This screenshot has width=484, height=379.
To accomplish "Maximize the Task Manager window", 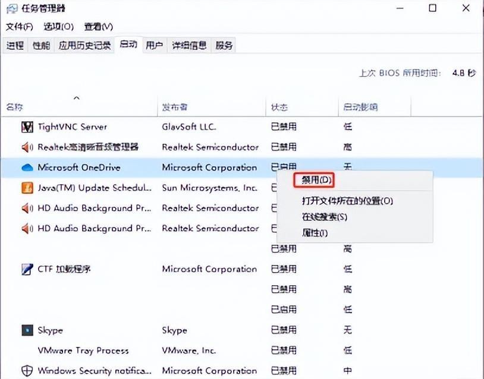I will (432, 8).
